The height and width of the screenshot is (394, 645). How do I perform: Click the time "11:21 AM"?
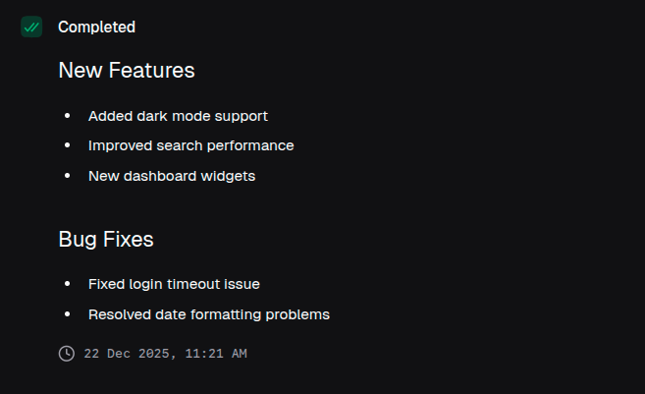(212, 353)
